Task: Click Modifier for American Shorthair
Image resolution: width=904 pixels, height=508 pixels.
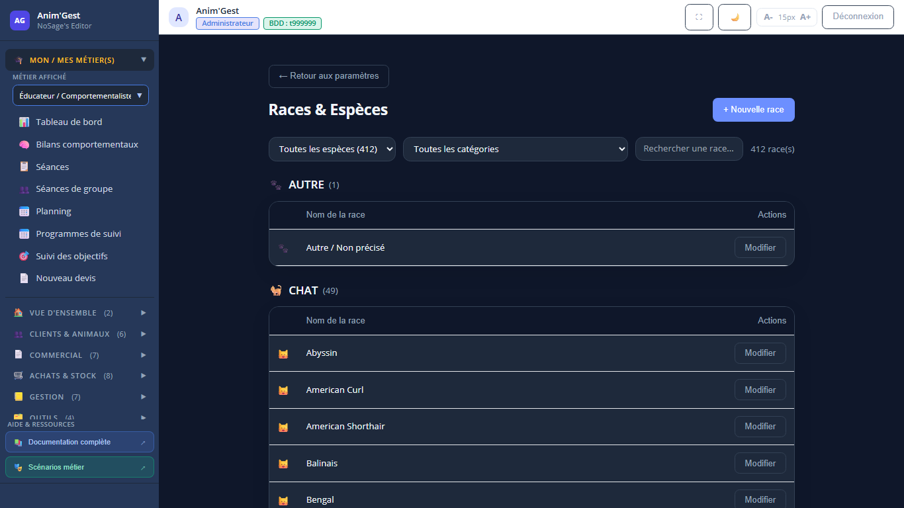Action: click(x=760, y=427)
